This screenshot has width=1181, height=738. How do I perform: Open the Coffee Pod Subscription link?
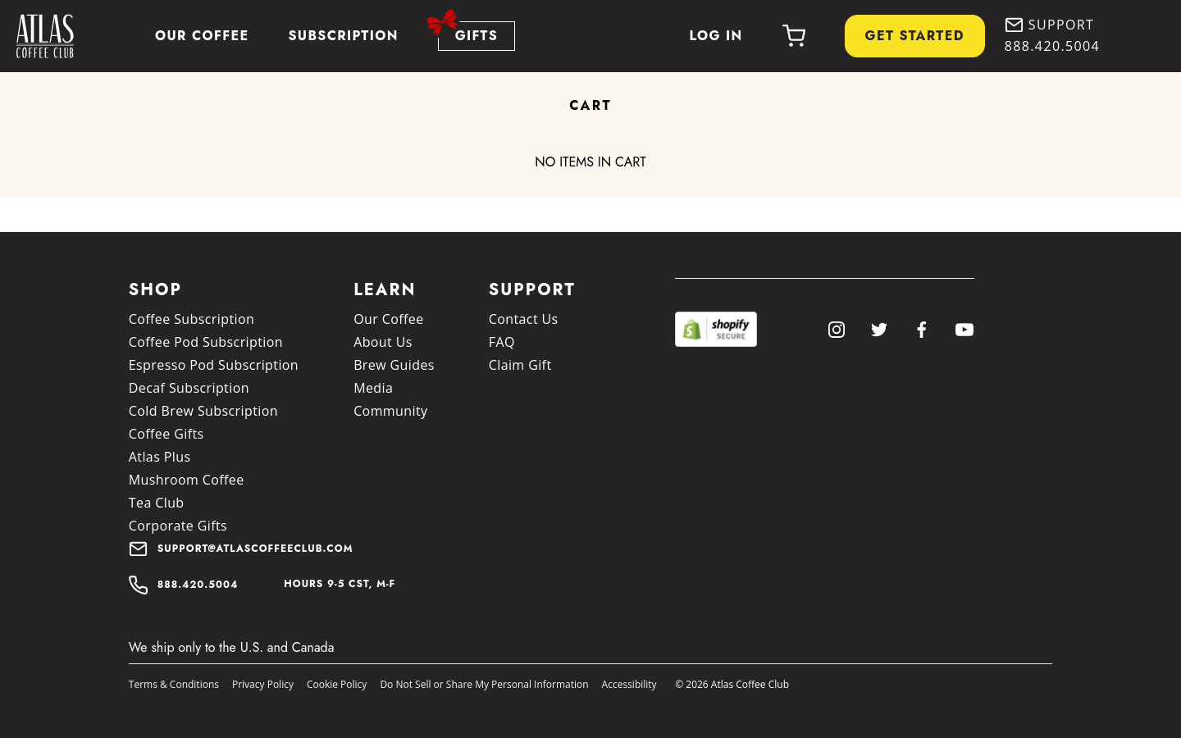pos(206,342)
